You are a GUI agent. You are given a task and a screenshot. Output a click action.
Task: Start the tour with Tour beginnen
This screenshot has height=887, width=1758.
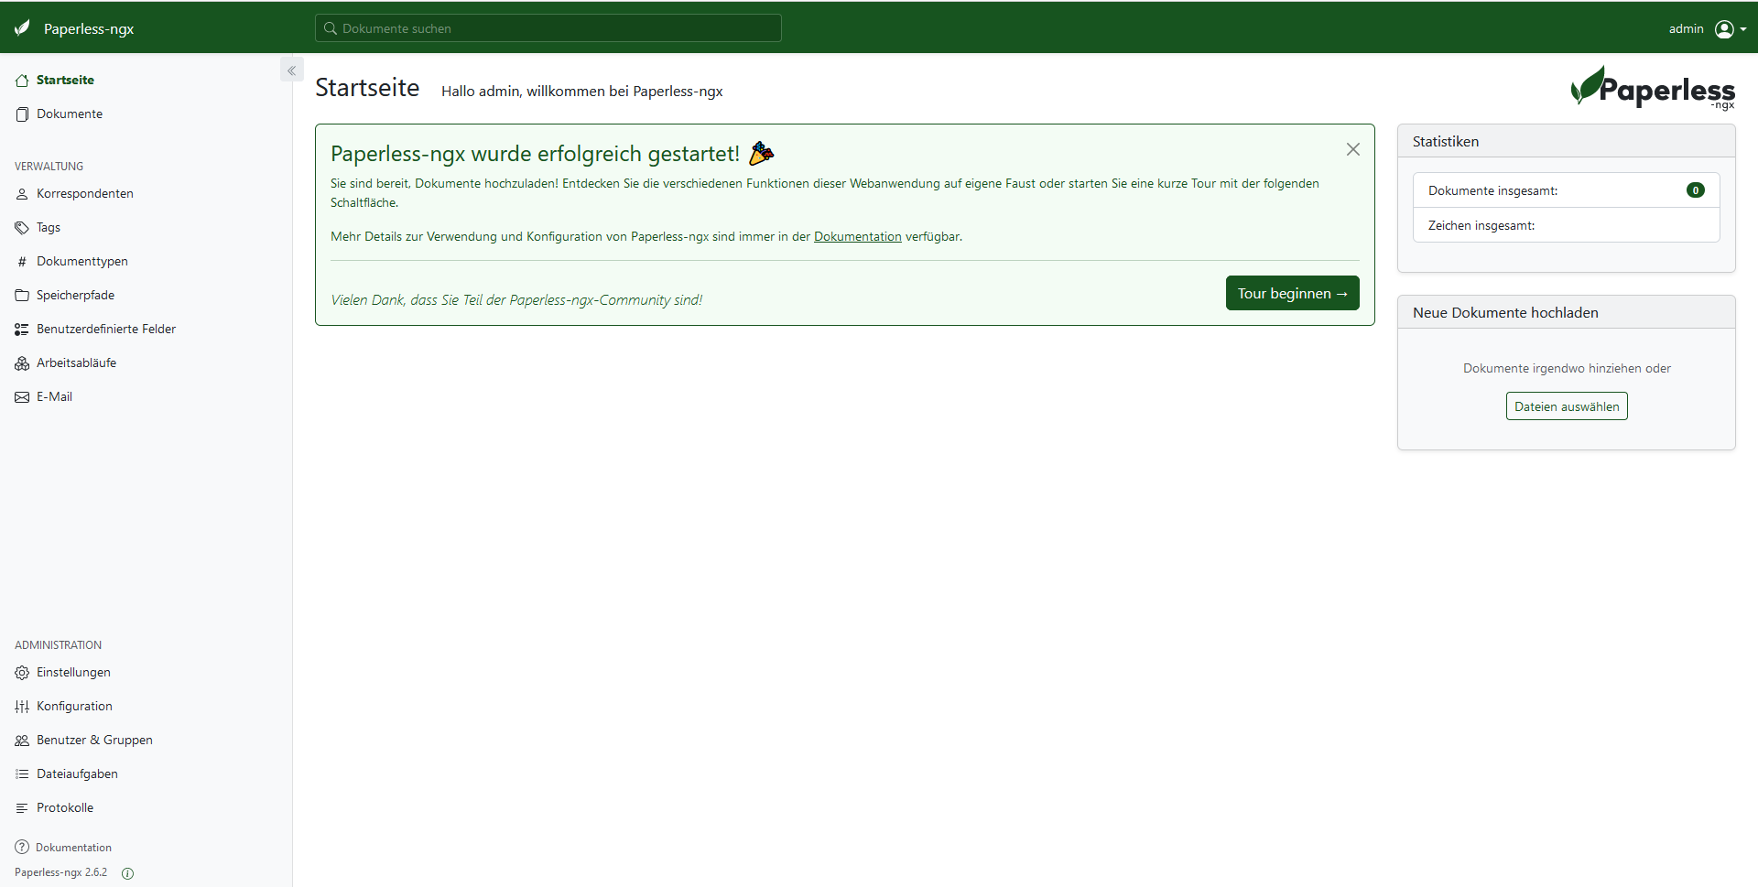[1291, 293]
